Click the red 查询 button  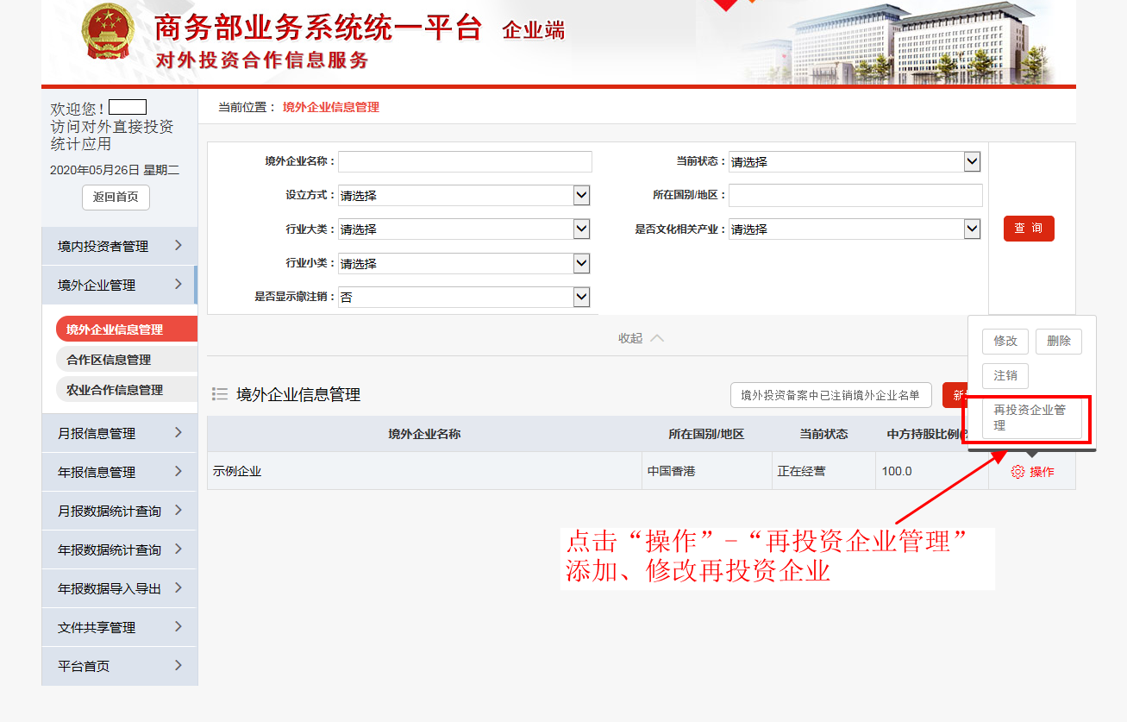point(1029,229)
